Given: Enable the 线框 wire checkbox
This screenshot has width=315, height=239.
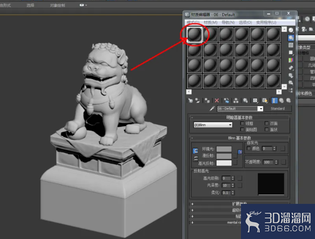Looking at the screenshot, I should [242, 123].
